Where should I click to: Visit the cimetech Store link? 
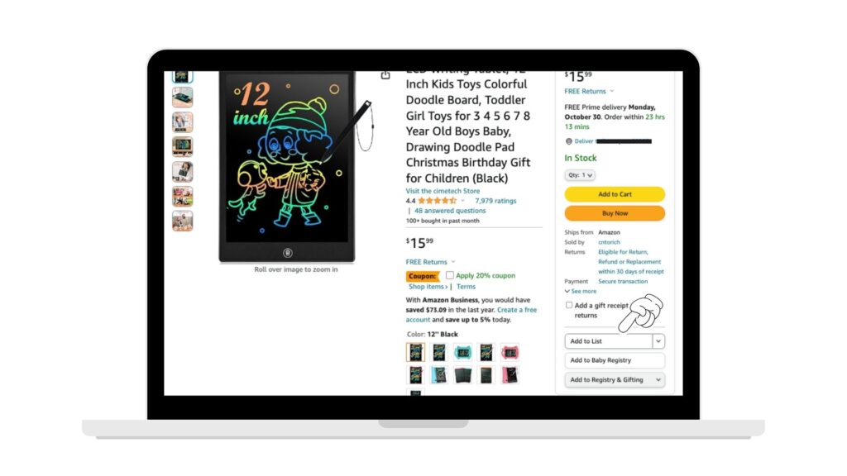click(443, 191)
